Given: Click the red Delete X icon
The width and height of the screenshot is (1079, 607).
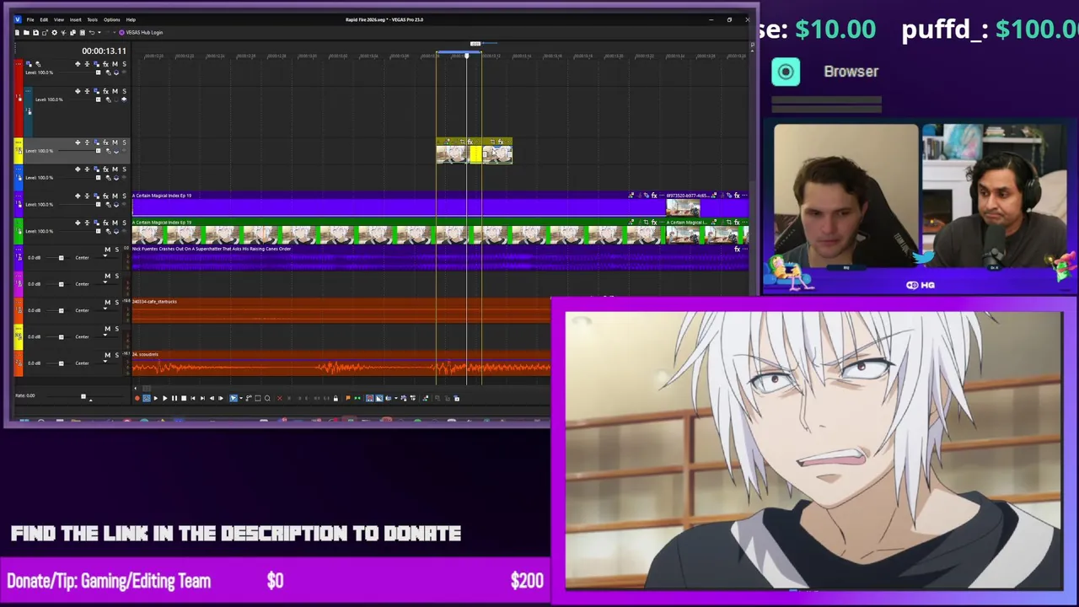Looking at the screenshot, I should 279,398.
